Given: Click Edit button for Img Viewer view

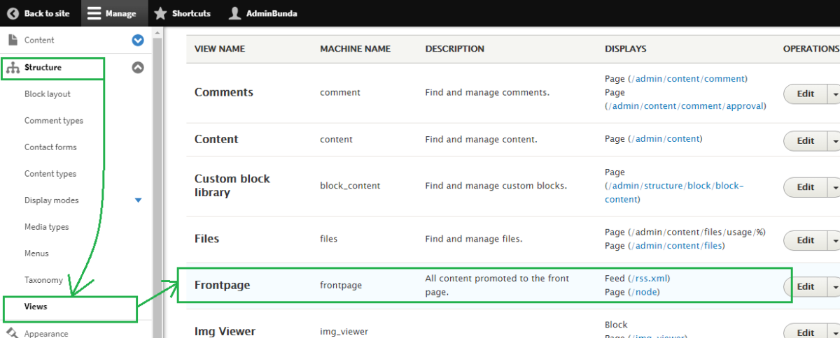Looking at the screenshot, I should (806, 332).
